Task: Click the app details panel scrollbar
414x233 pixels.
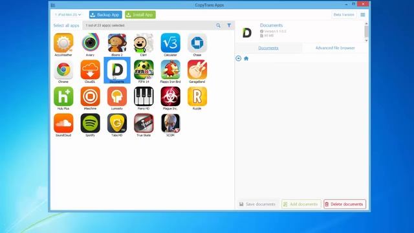Action: [x=366, y=32]
